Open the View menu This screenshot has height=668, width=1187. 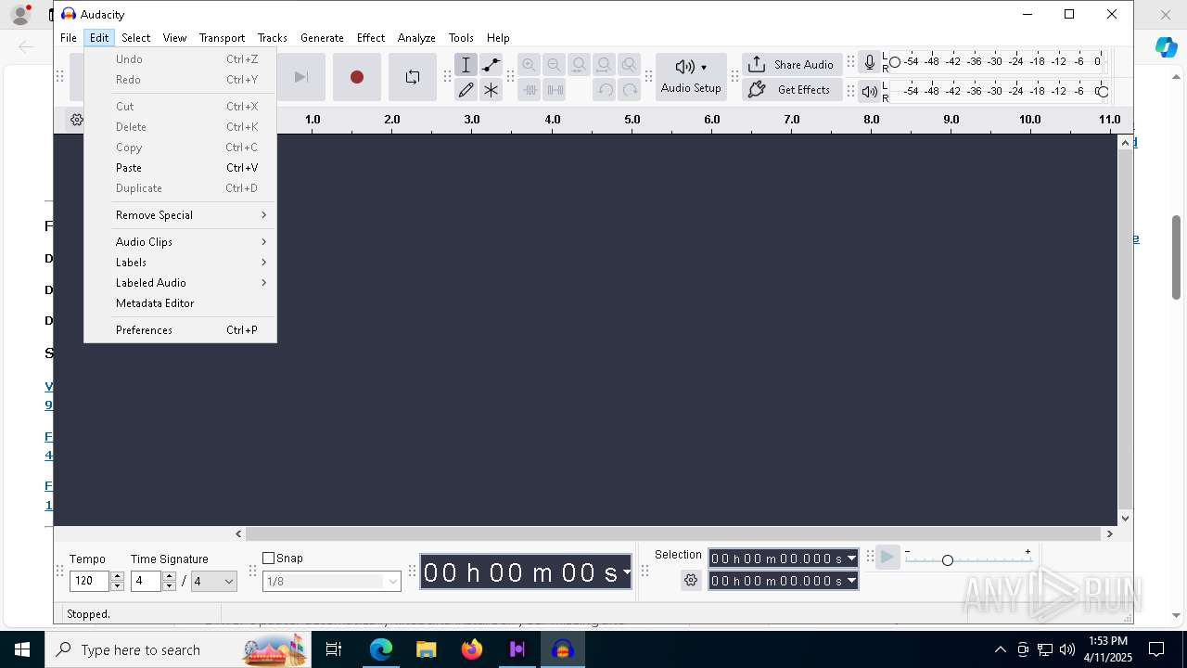coord(174,38)
